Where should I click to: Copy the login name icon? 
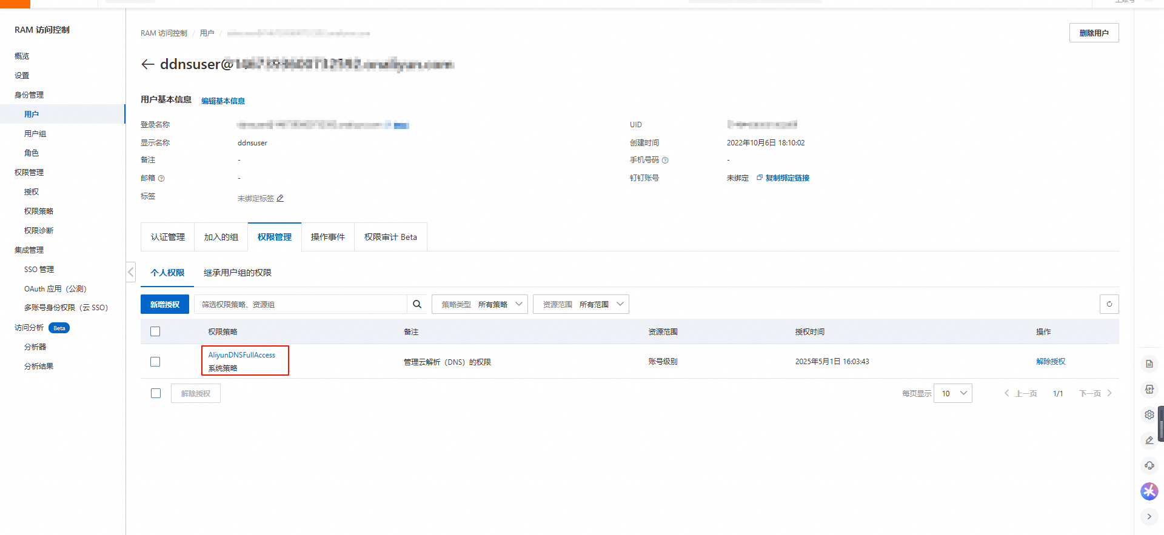tap(388, 125)
